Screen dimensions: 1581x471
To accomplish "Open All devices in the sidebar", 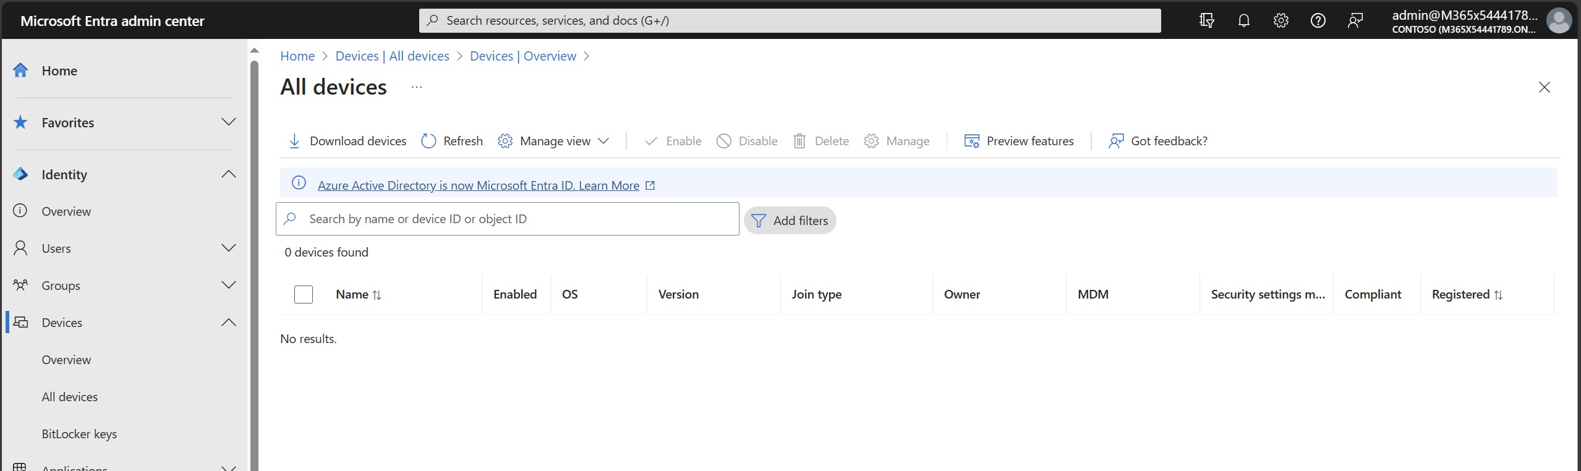I will click(x=69, y=397).
